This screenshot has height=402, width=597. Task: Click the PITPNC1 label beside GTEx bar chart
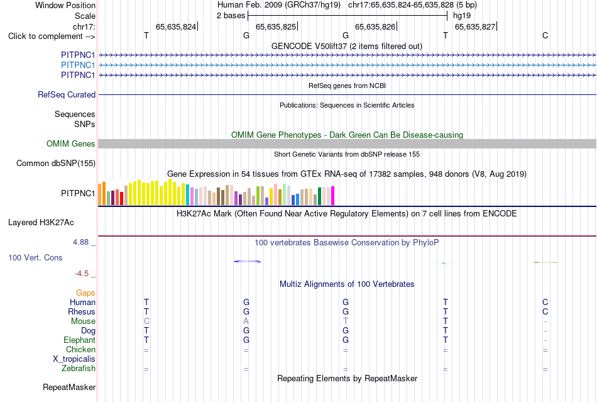point(78,194)
